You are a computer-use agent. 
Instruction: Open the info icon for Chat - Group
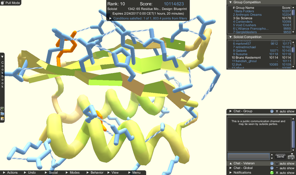click(x=272, y=111)
